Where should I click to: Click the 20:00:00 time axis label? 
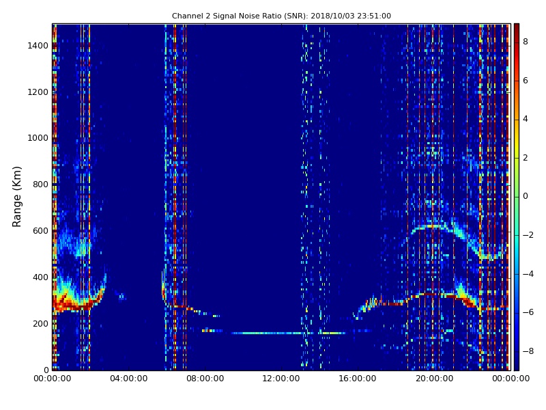(434, 379)
